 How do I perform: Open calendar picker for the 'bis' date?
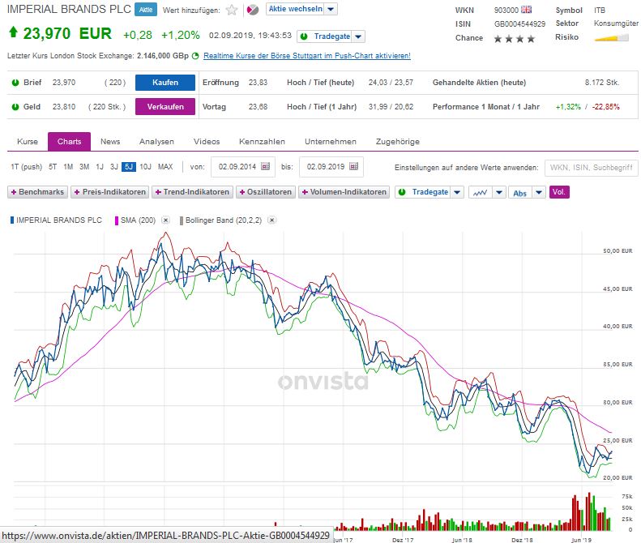click(x=354, y=167)
